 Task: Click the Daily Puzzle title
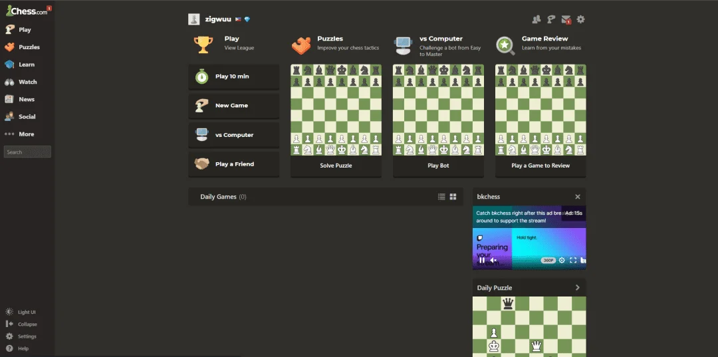(x=495, y=288)
